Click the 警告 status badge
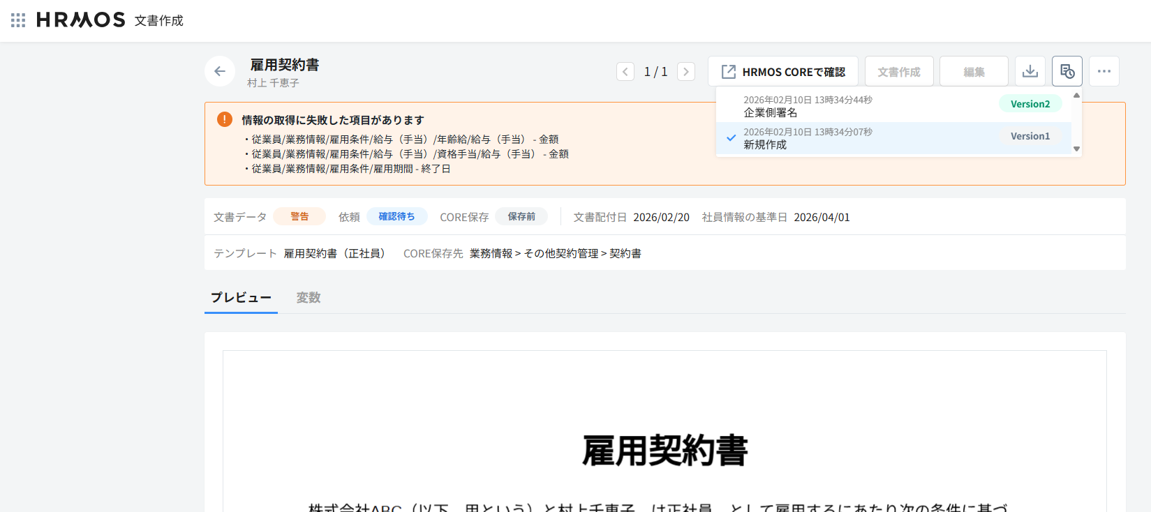The height and width of the screenshot is (512, 1151). [x=299, y=217]
